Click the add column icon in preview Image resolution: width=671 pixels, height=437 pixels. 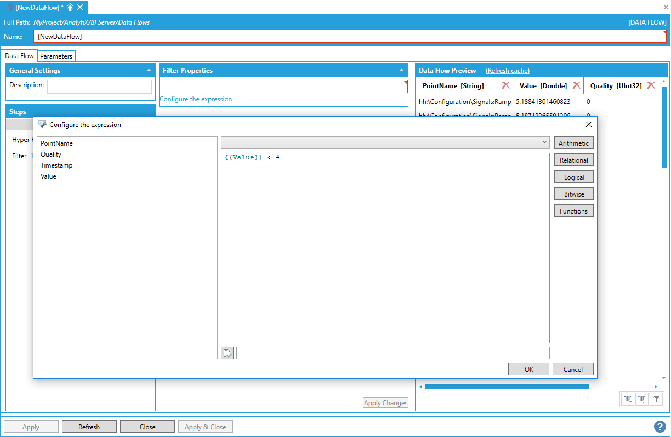click(x=628, y=399)
